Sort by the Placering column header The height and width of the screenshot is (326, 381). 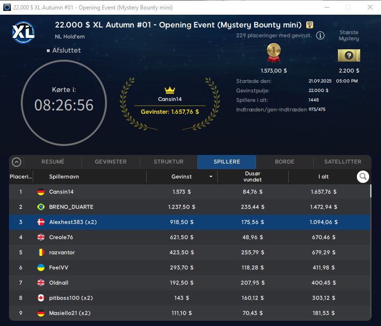pyautogui.click(x=21, y=177)
